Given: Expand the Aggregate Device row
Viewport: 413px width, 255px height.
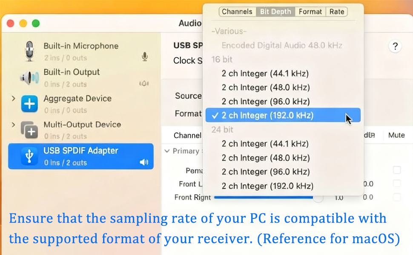Looking at the screenshot, I should click(x=13, y=99).
